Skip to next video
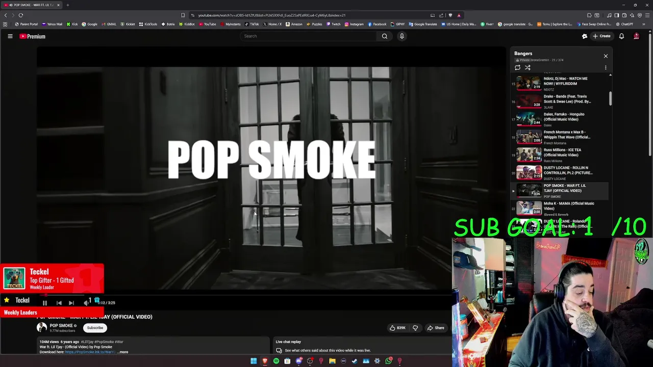653x367 pixels. pyautogui.click(x=71, y=303)
